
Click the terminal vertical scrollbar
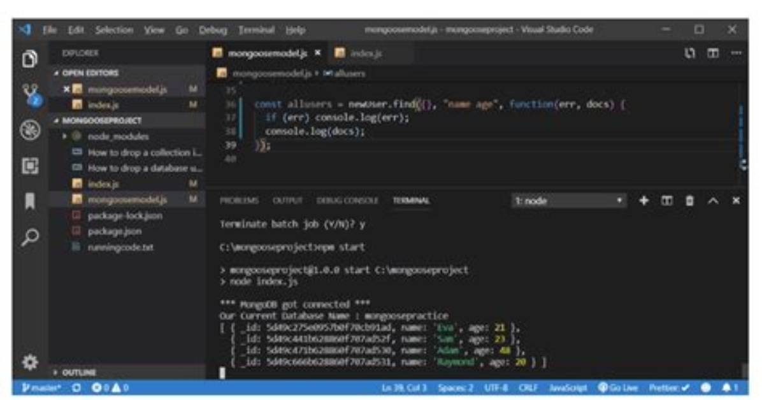(x=744, y=371)
